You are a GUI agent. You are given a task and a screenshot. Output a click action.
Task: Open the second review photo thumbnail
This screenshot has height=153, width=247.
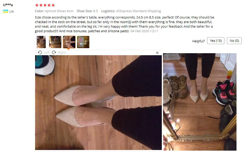point(55,42)
